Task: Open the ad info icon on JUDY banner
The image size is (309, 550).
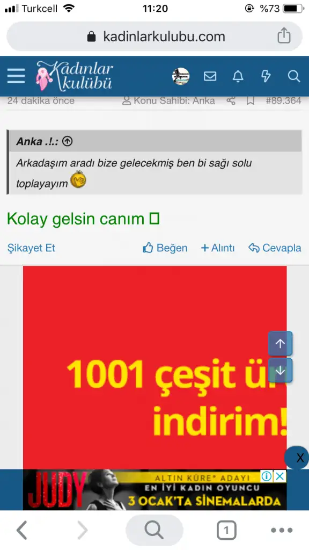Action: 267,476
